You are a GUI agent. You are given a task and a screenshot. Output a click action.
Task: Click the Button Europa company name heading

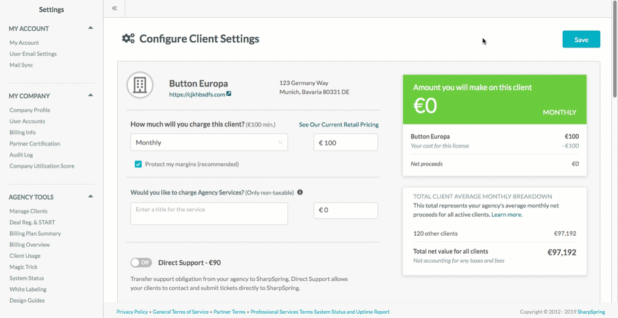click(198, 83)
